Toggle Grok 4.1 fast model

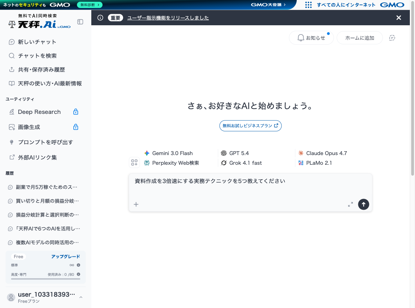click(x=223, y=163)
